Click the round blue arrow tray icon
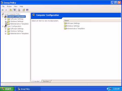This screenshot has height=91, width=122. (x=108, y=89)
